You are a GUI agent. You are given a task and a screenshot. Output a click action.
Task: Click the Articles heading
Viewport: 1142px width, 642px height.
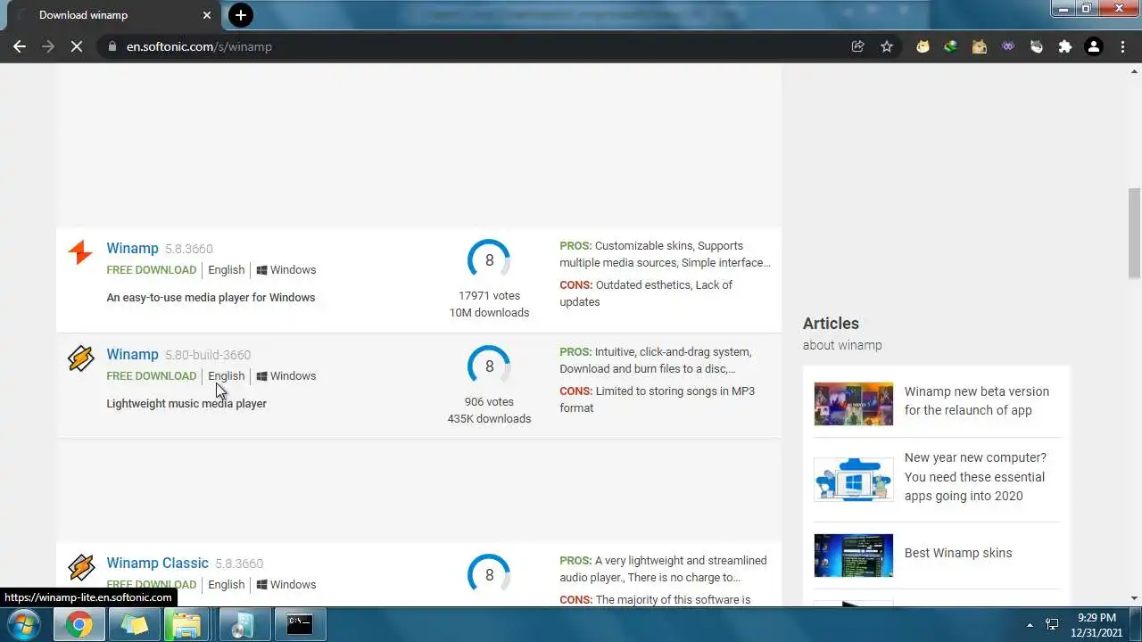tap(831, 324)
